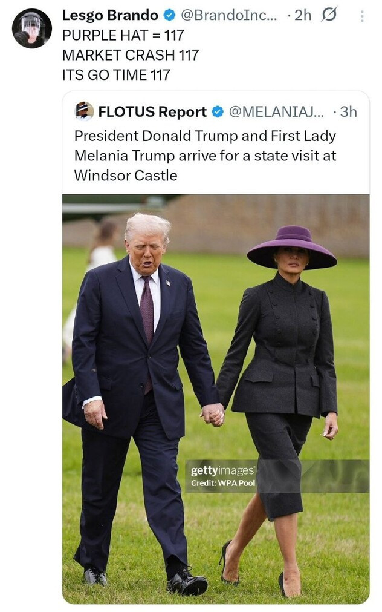
Task: Select the "PURPLE HAT = 117" text line
Action: point(123,35)
